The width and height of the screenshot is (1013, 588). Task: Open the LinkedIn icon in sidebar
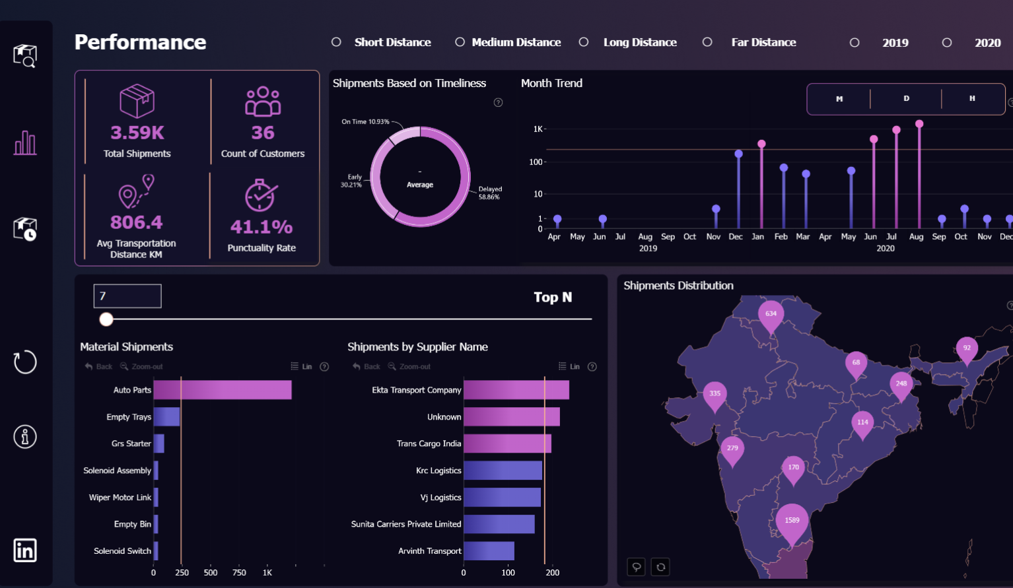(25, 550)
